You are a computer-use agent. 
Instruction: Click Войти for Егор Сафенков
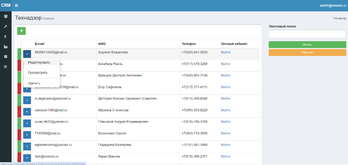click(x=225, y=87)
